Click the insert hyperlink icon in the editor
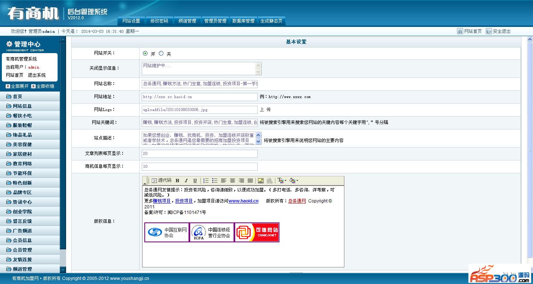 [270, 181]
